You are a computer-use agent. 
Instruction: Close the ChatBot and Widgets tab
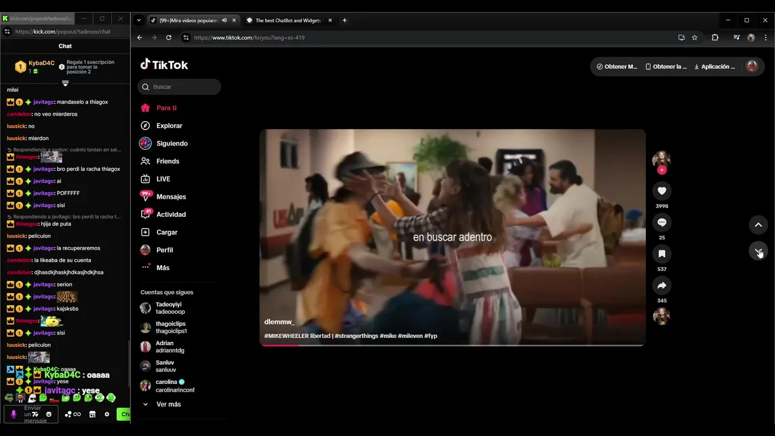(x=330, y=20)
